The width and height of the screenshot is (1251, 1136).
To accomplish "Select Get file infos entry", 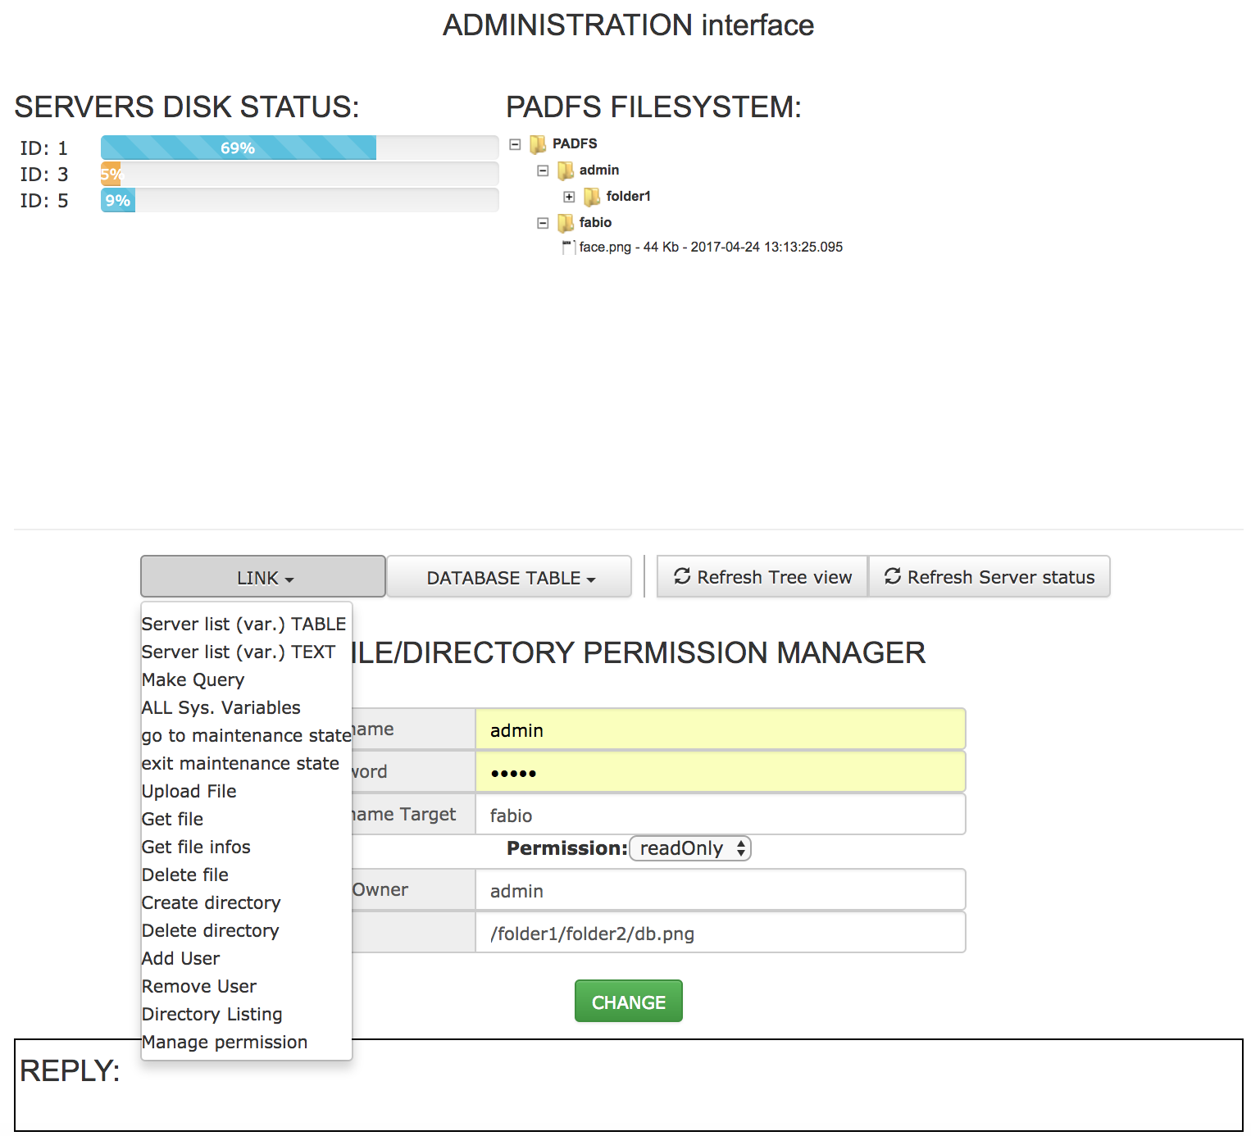I will point(196,847).
